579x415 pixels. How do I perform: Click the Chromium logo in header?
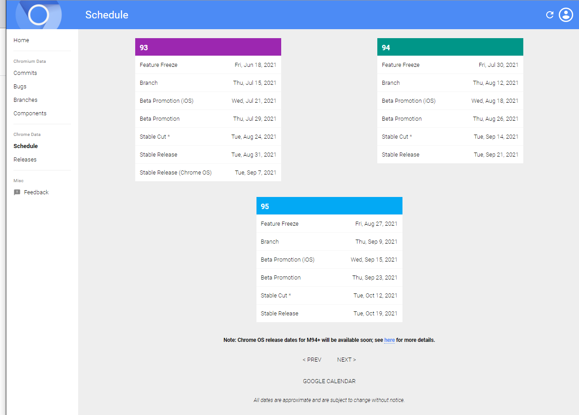pyautogui.click(x=39, y=15)
